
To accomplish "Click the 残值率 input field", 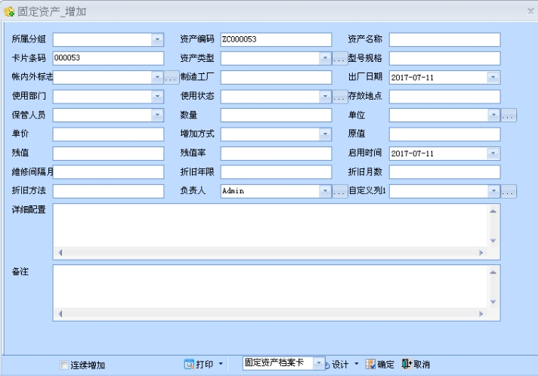I will 277,153.
